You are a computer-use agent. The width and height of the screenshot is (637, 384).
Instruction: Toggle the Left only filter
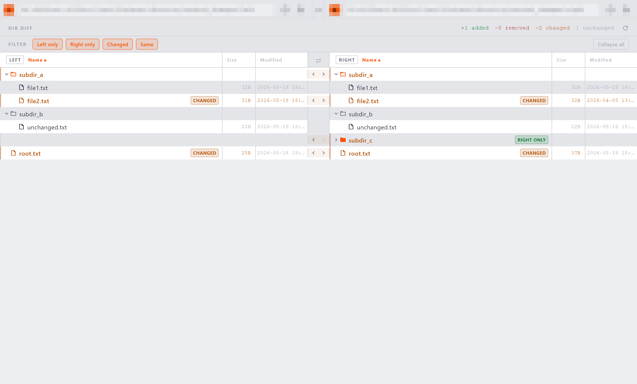48,44
